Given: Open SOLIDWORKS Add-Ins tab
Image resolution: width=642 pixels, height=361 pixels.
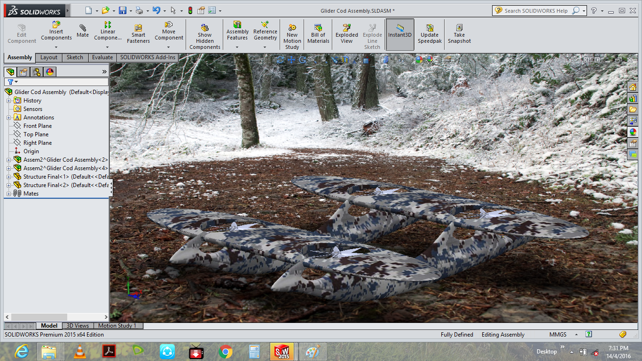Looking at the screenshot, I should click(x=148, y=57).
